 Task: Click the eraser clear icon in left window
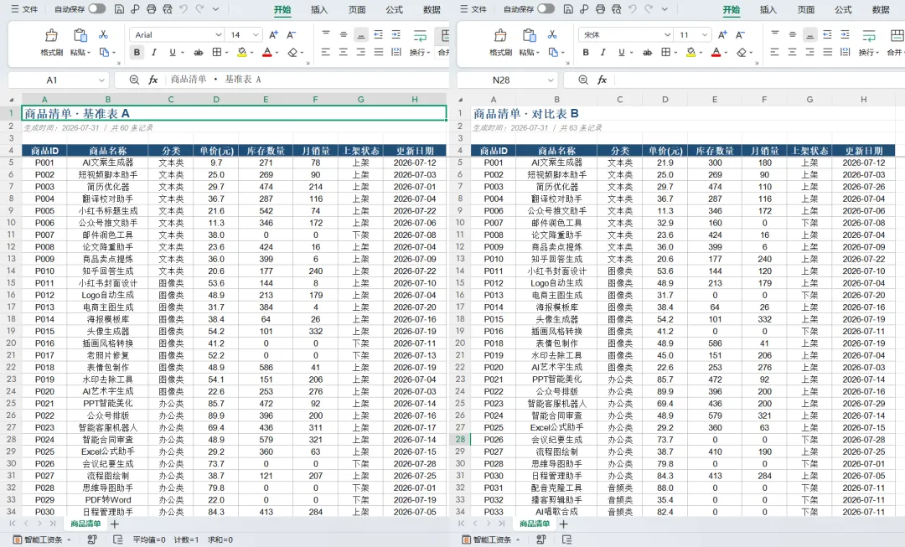292,53
